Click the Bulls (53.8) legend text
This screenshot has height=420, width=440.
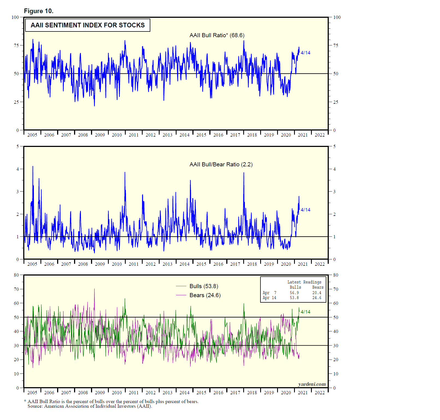click(204, 286)
